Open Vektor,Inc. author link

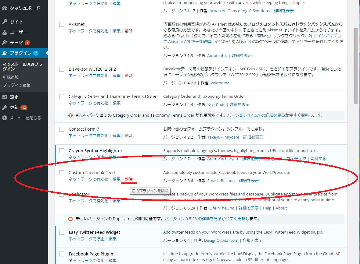click(x=220, y=83)
